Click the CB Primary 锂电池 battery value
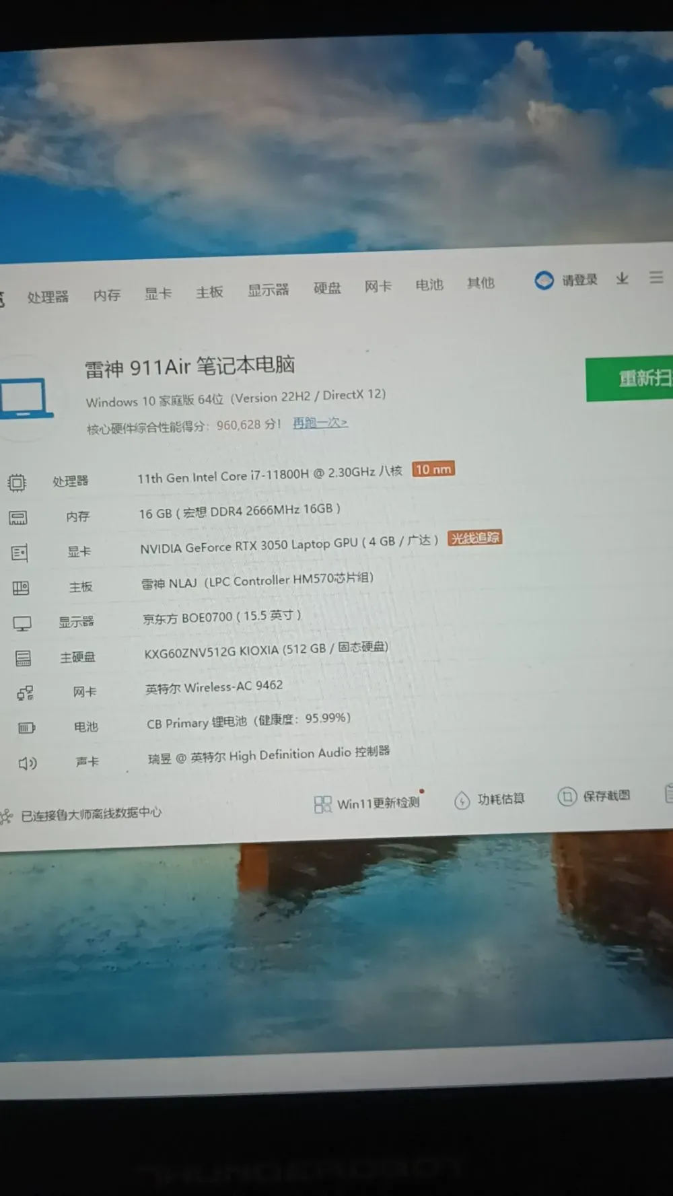Screen dimensions: 673x1196 249,721
